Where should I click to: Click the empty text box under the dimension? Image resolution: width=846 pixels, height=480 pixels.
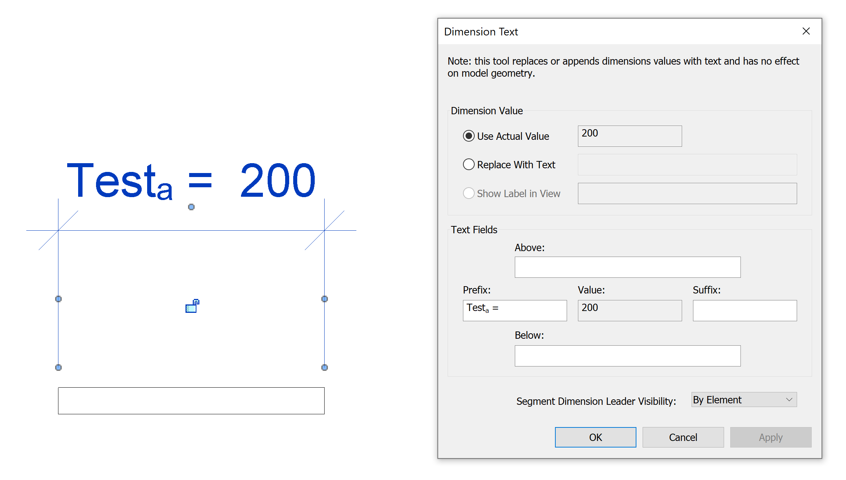tap(191, 400)
